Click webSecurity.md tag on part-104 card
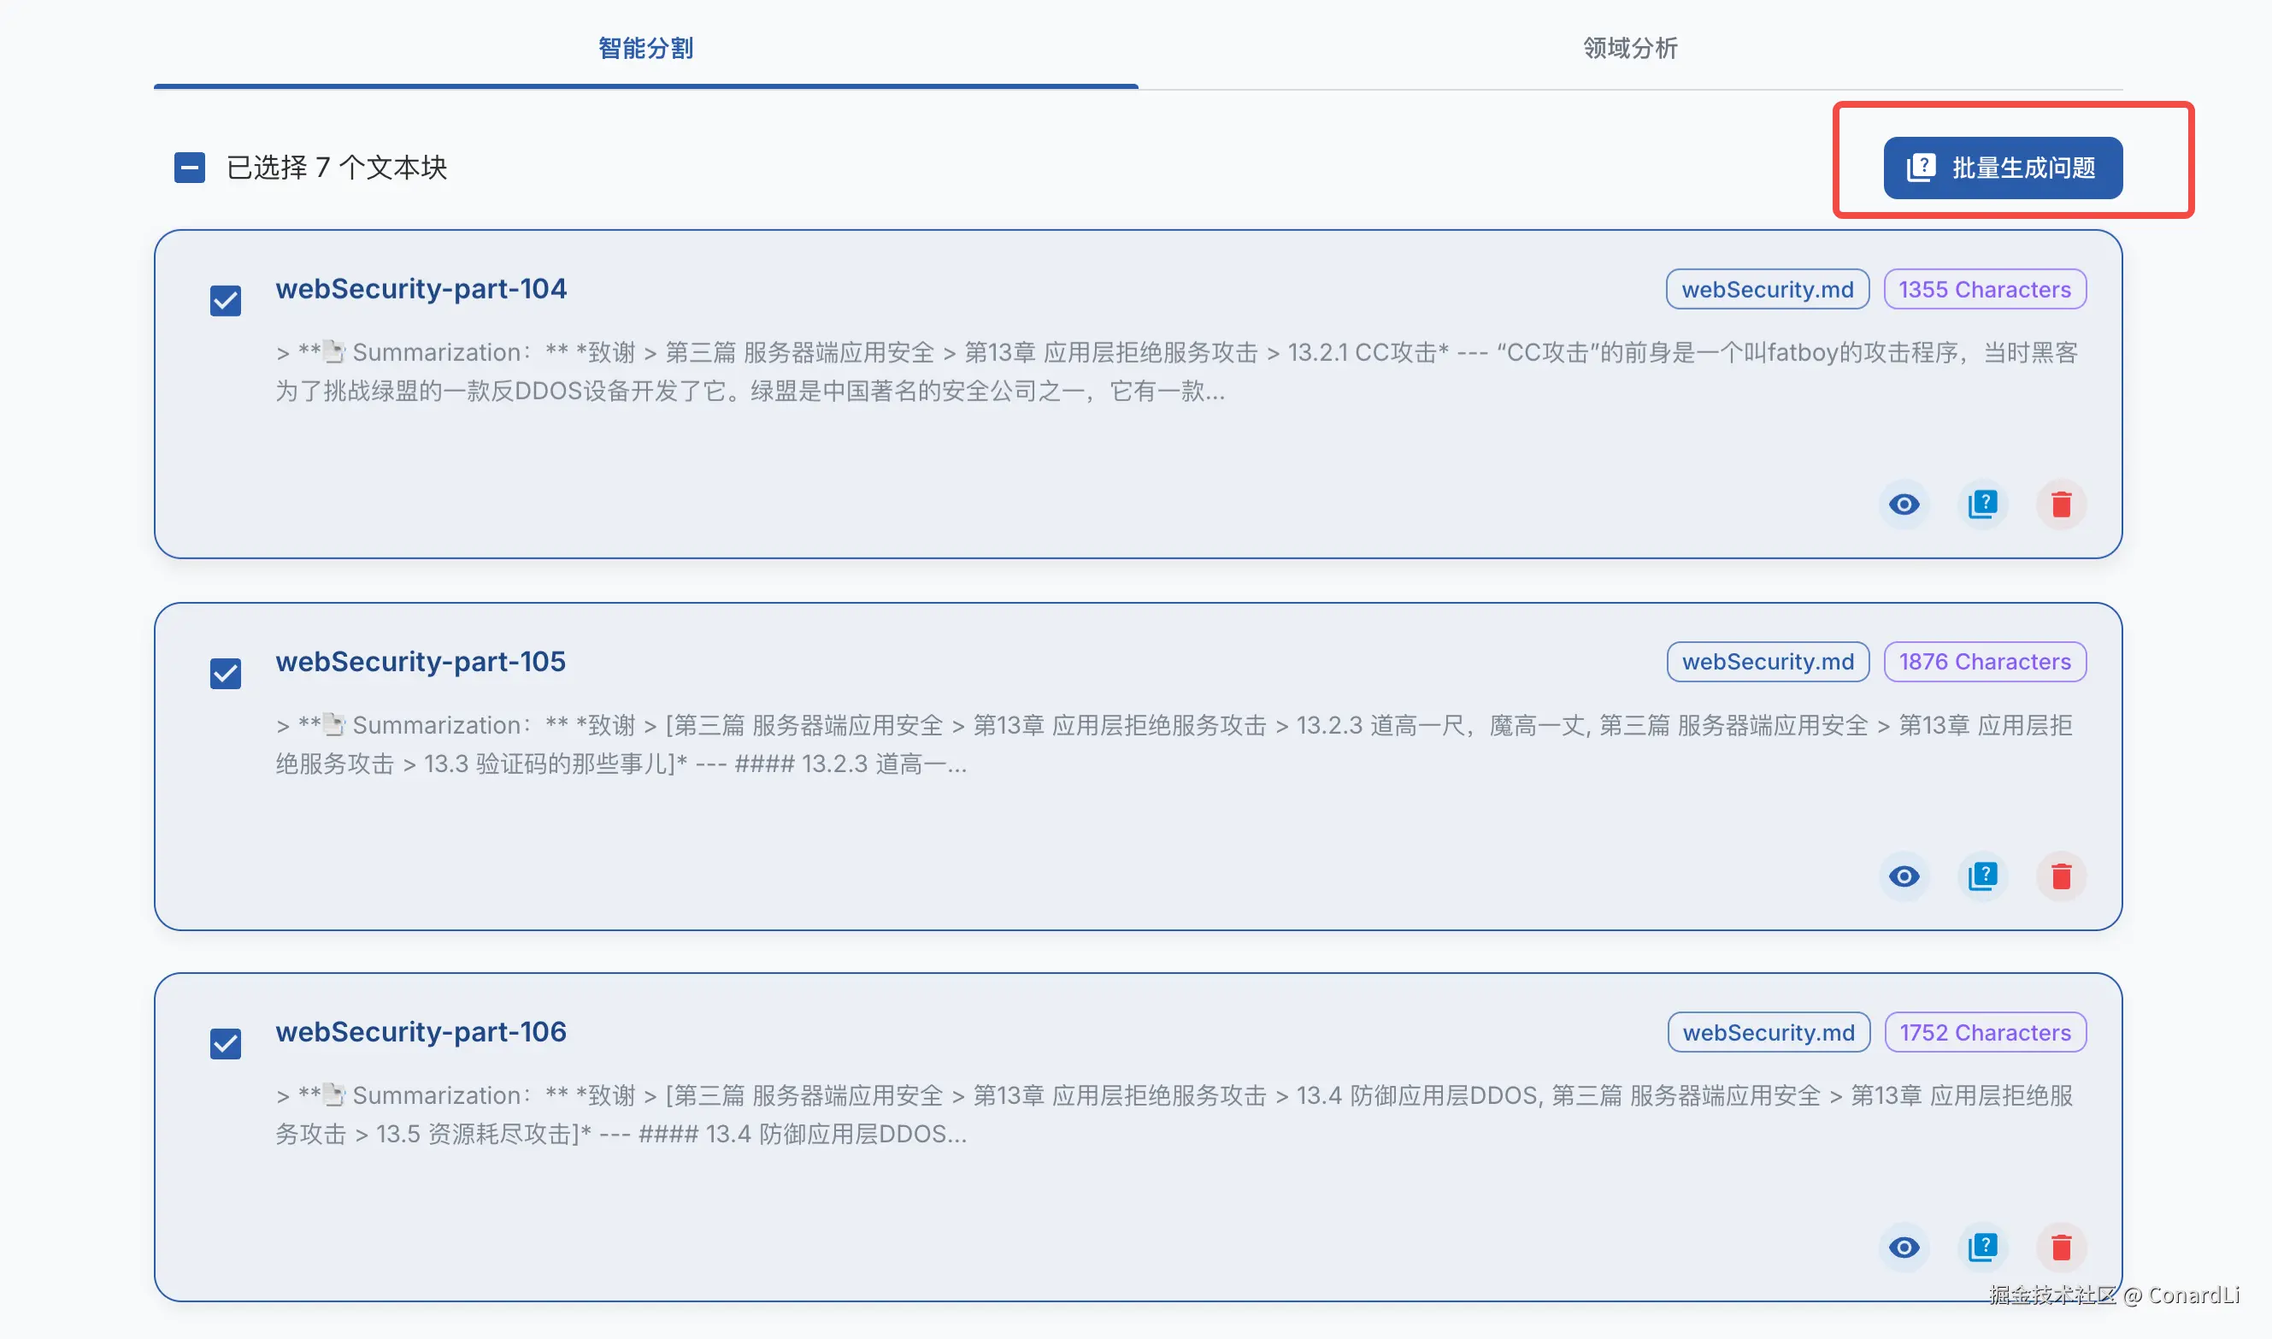This screenshot has width=2272, height=1339. [1766, 290]
